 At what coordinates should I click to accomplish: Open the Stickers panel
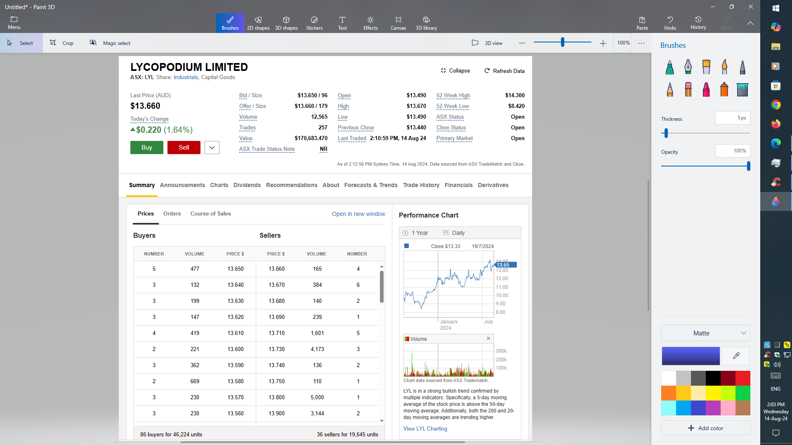click(x=314, y=23)
